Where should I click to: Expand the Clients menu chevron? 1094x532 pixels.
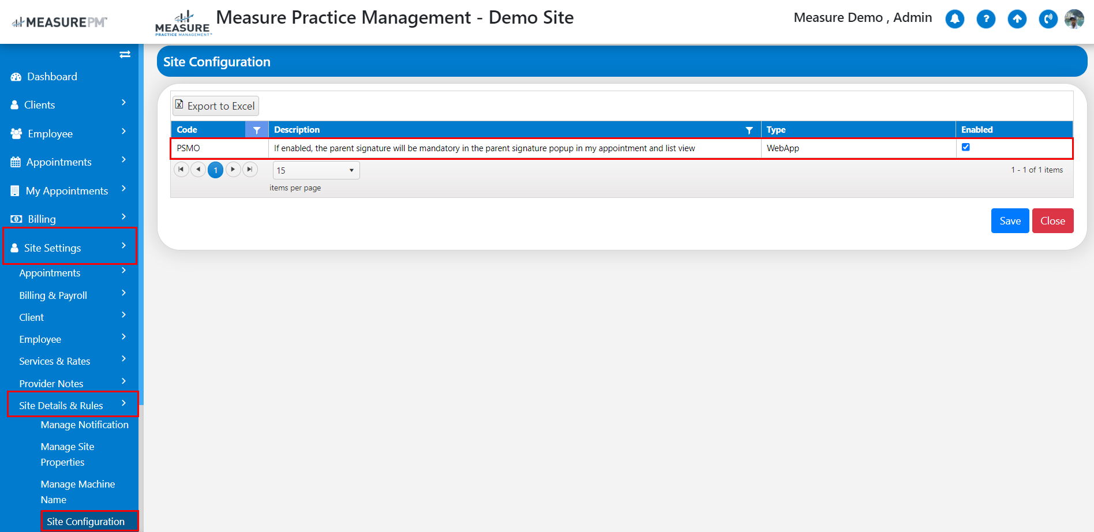123,102
